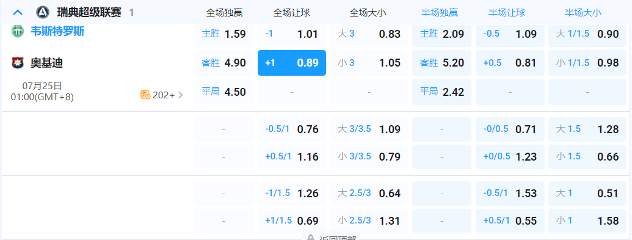632x240 pixels.
Task: Pick 大 2.5/3 at 0.64
Action: pos(369,194)
